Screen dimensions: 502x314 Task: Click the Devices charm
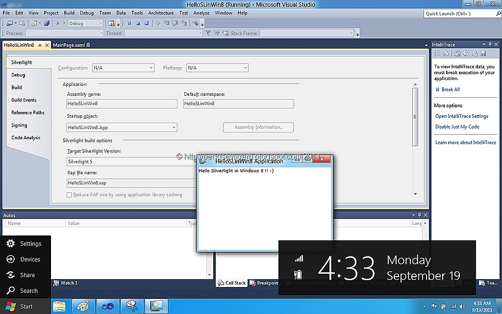click(25, 259)
